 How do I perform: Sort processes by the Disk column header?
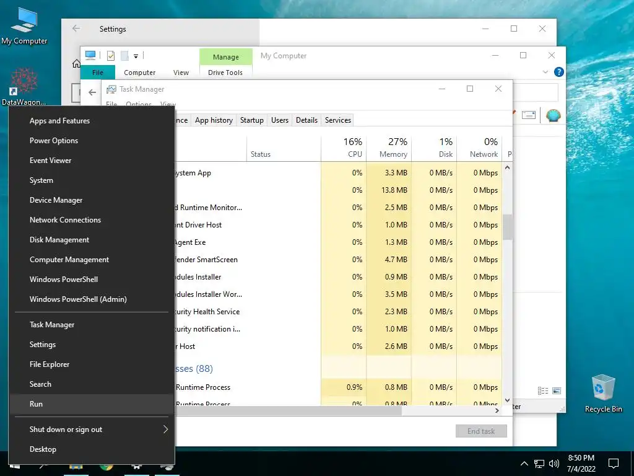(x=434, y=148)
